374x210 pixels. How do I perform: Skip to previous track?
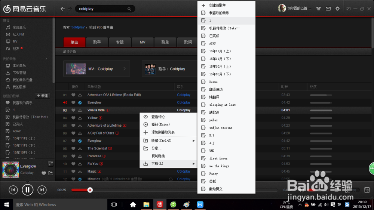click(x=13, y=190)
